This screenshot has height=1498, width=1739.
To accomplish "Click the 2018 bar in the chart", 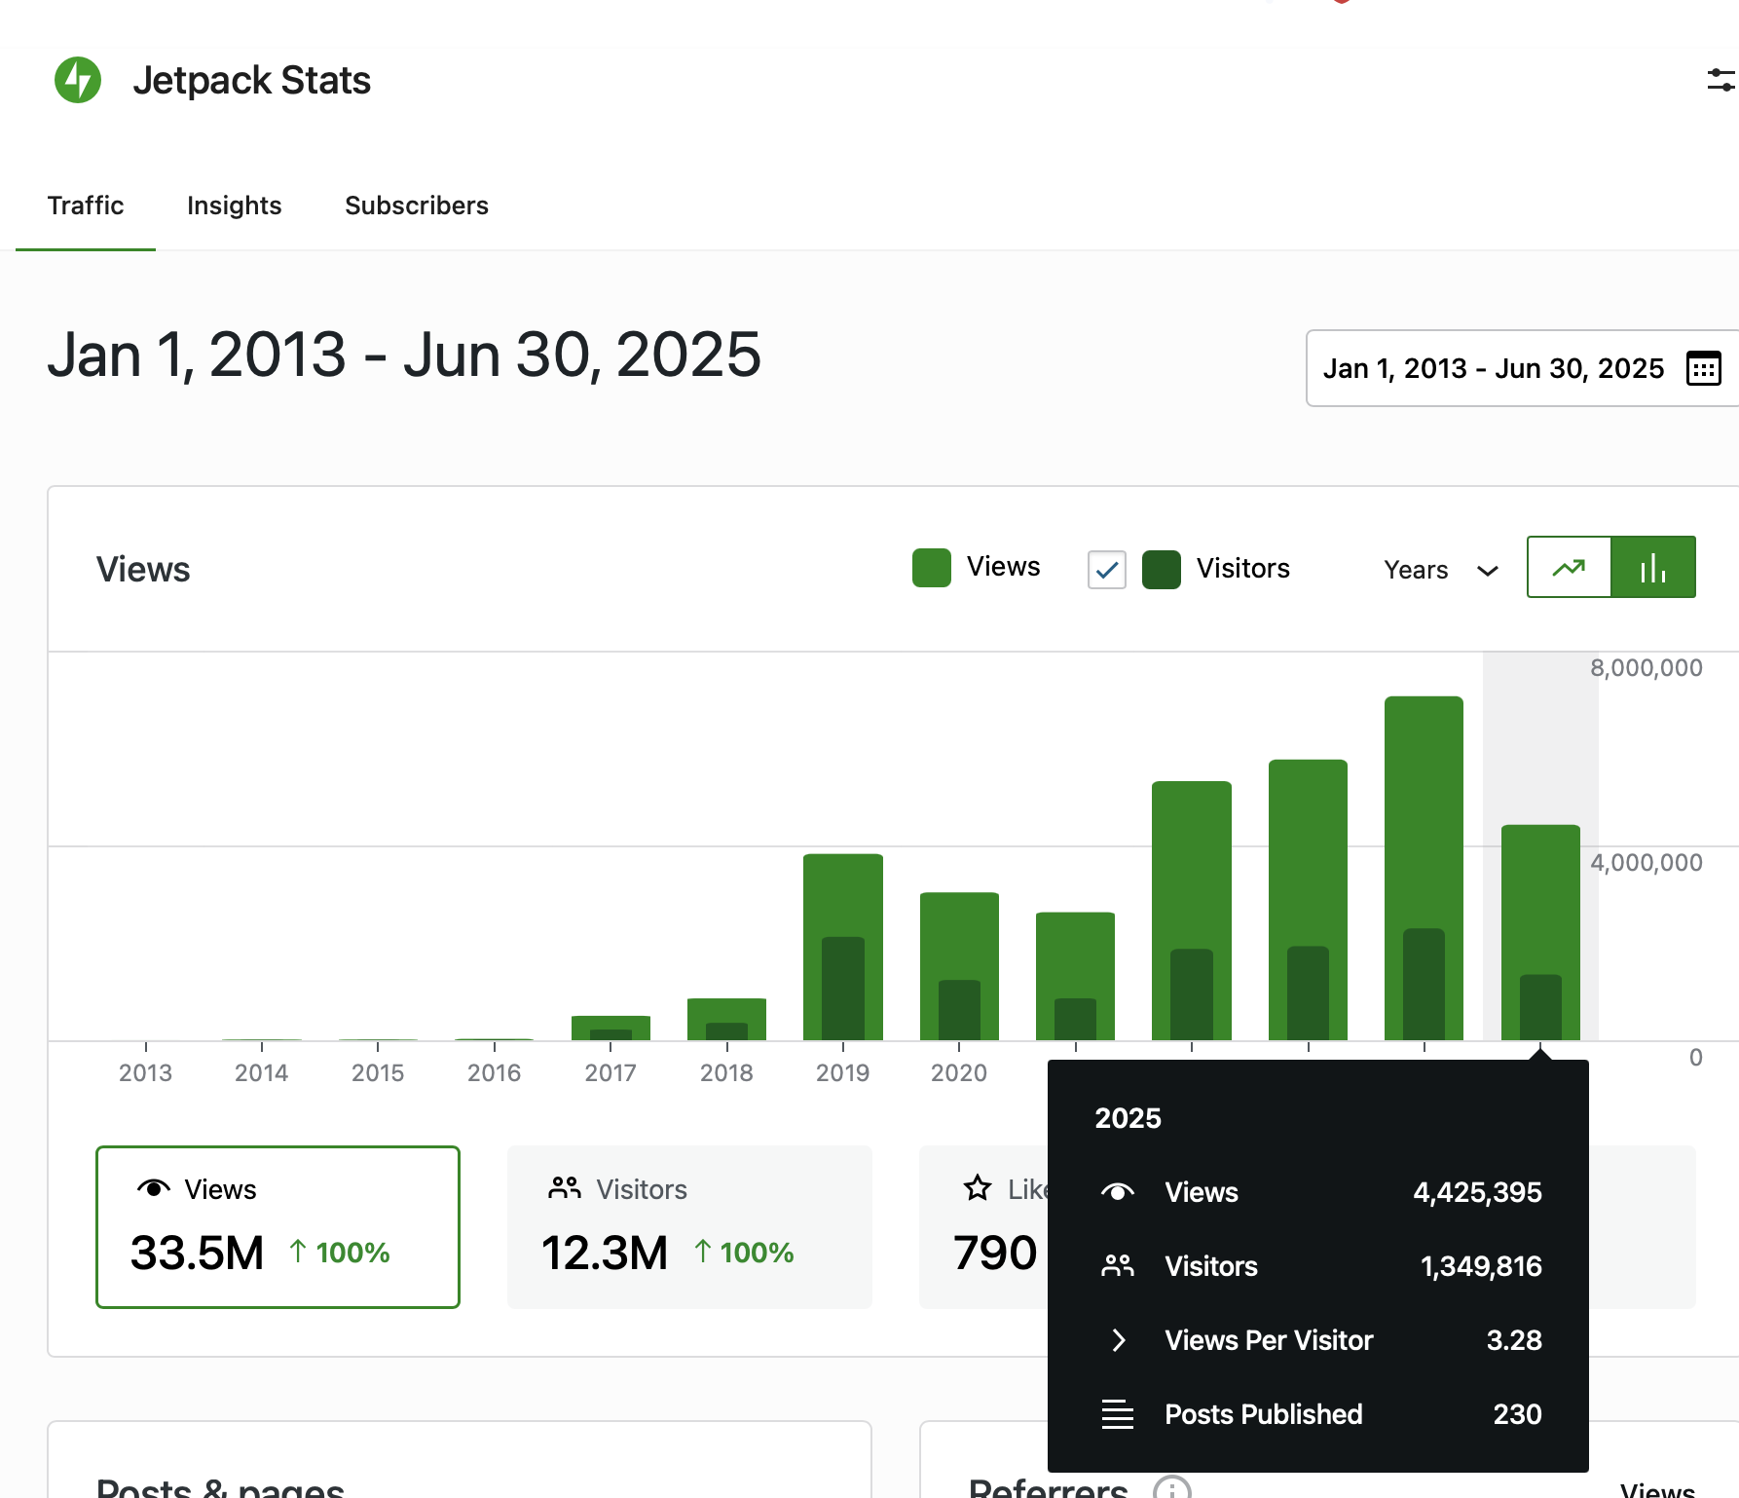I will pos(726,1019).
